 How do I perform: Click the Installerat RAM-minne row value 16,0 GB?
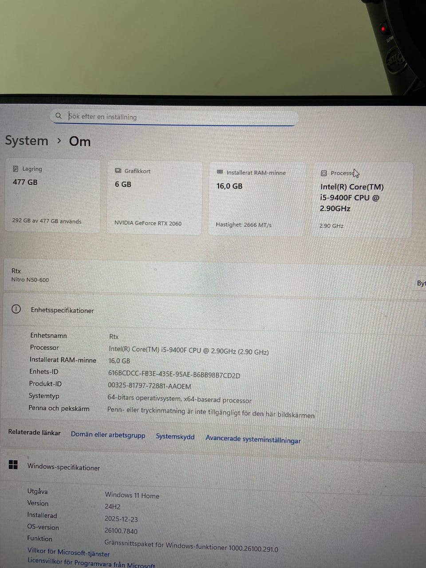click(x=119, y=361)
